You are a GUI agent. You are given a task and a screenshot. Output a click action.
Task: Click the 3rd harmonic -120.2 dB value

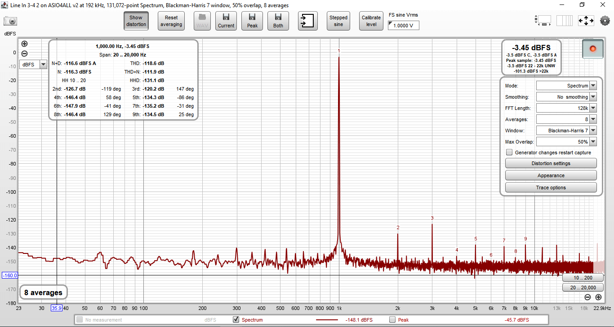click(x=154, y=89)
